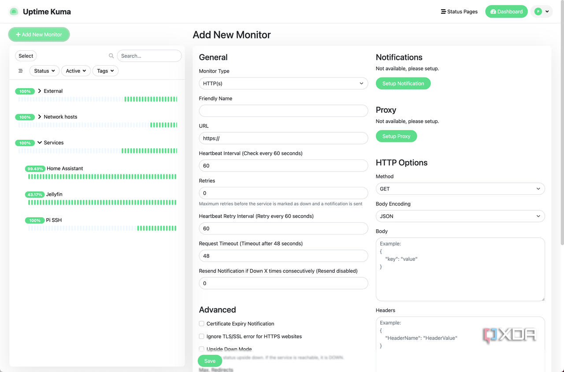
Task: Click the Body JSON textarea
Action: pyautogui.click(x=460, y=269)
